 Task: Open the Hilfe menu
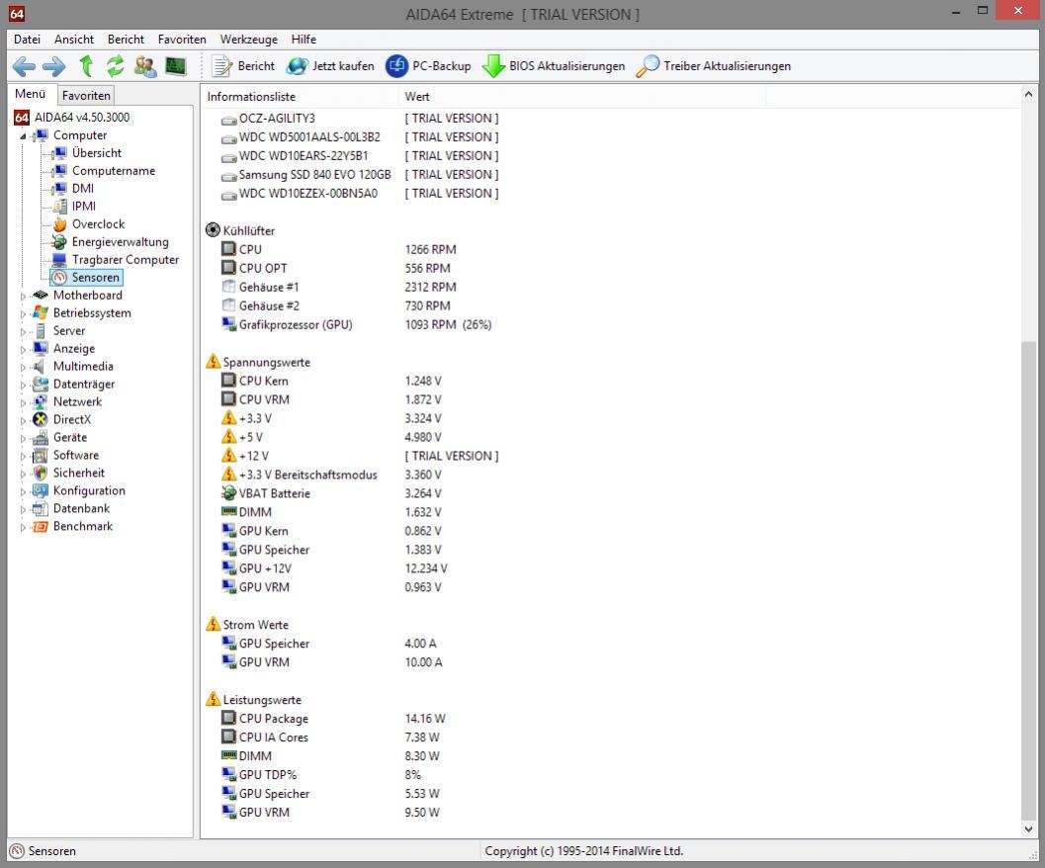point(304,40)
